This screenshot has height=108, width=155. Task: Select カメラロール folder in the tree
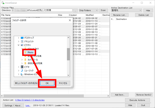[x=33, y=60]
